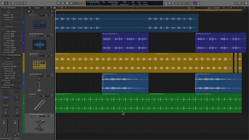
Task: Open the Functions menu in Tracks area
Action: (x=37, y=8)
